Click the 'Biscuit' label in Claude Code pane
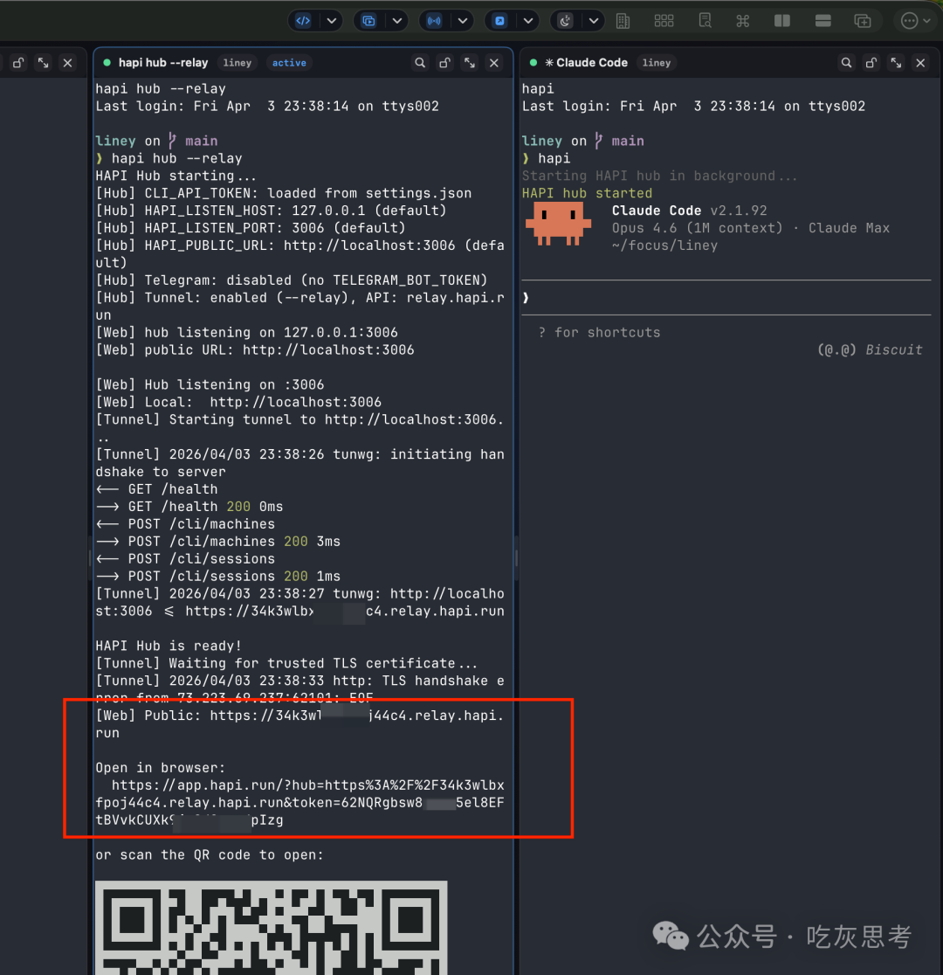This screenshot has width=943, height=975. coord(893,350)
